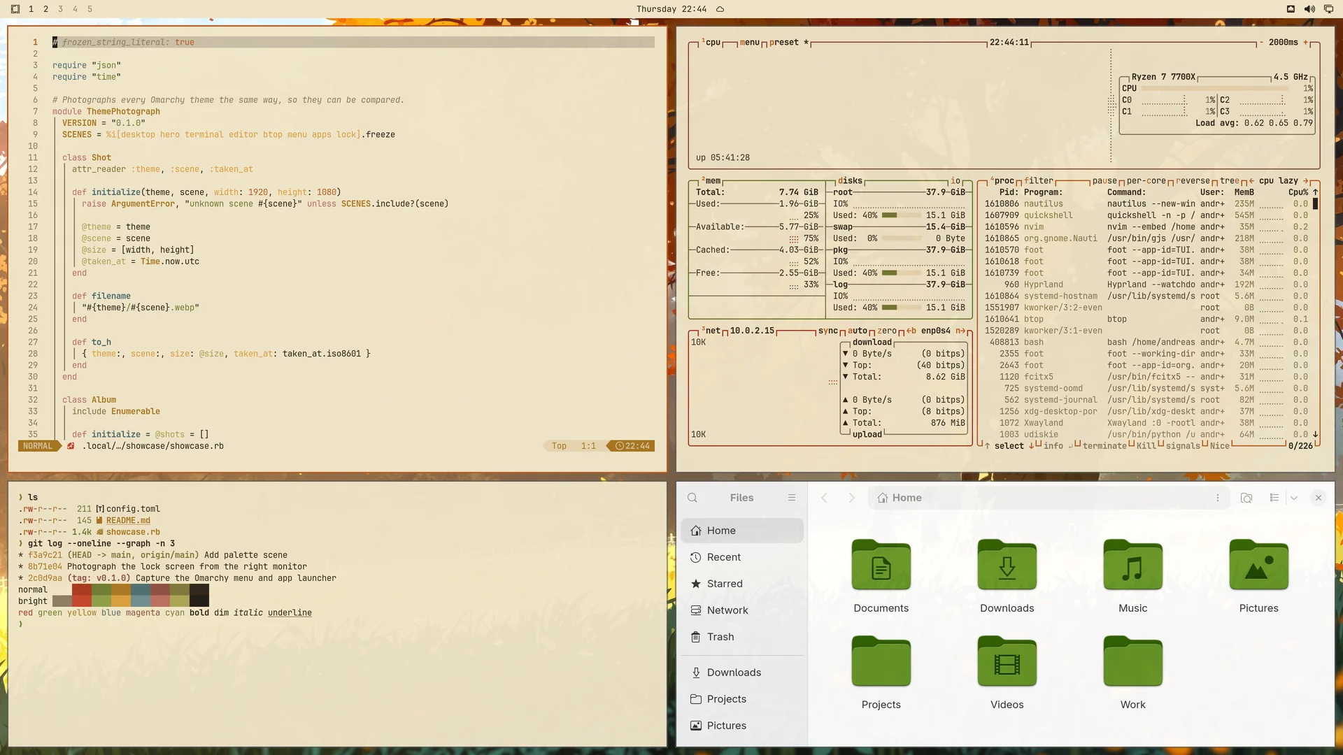Open the three-dot path bar menu
This screenshot has height=755, width=1343.
(x=1218, y=498)
